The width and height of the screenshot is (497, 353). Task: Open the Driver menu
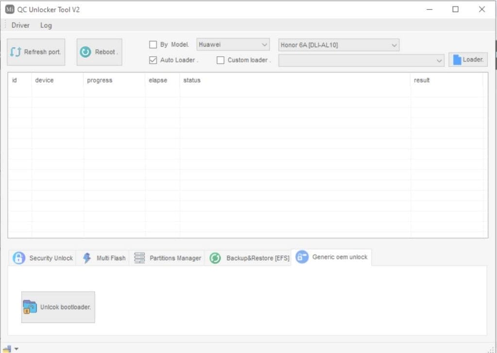20,25
